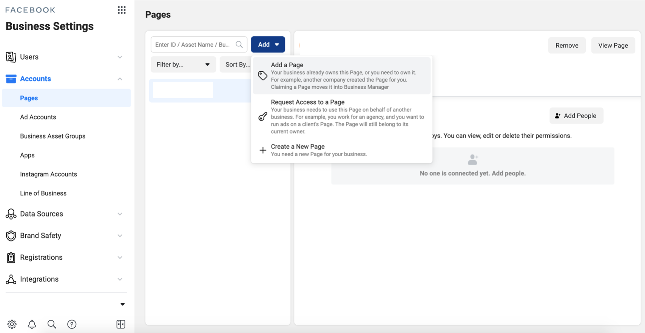Click the Data Sources icon
This screenshot has width=645, height=333.
(x=11, y=214)
